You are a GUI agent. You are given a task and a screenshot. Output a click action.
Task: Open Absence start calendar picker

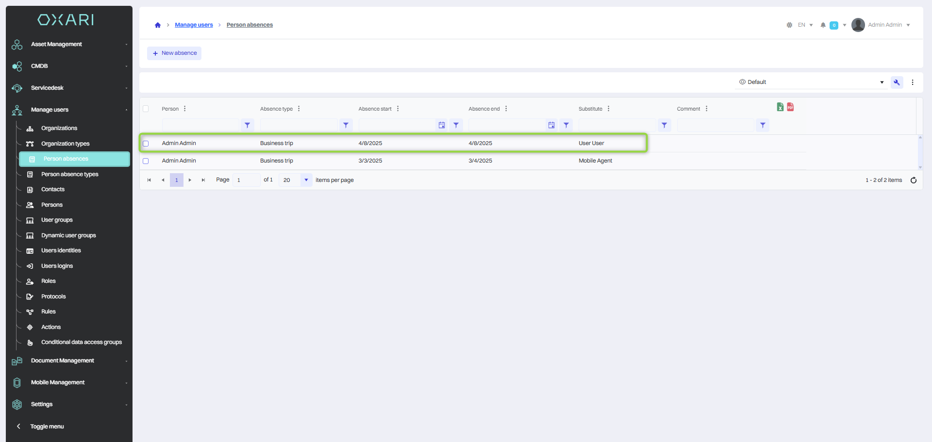(x=442, y=125)
